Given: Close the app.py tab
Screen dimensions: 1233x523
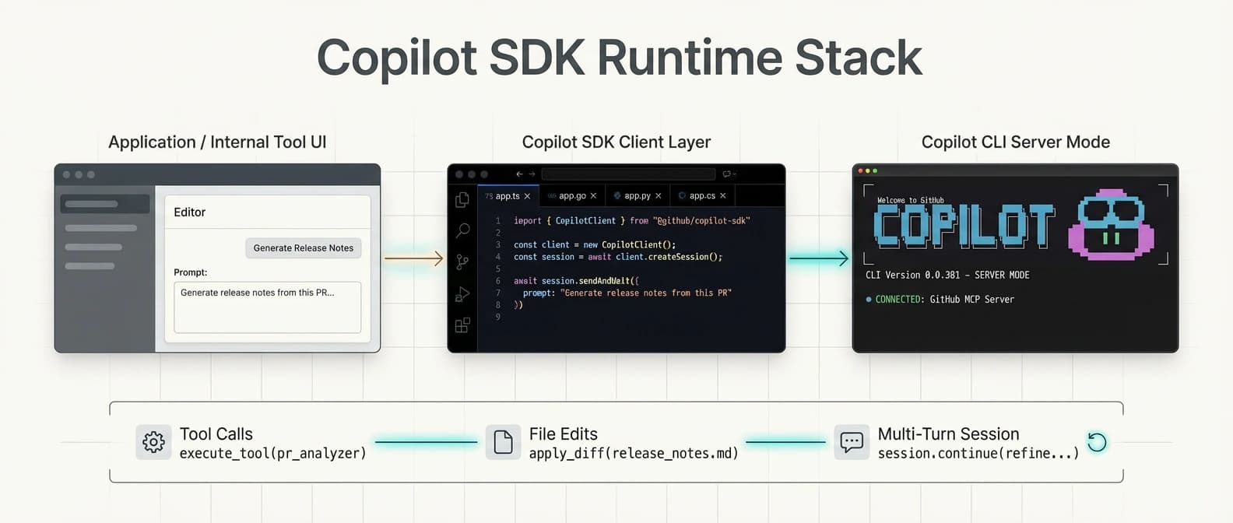Looking at the screenshot, I should coord(658,196).
